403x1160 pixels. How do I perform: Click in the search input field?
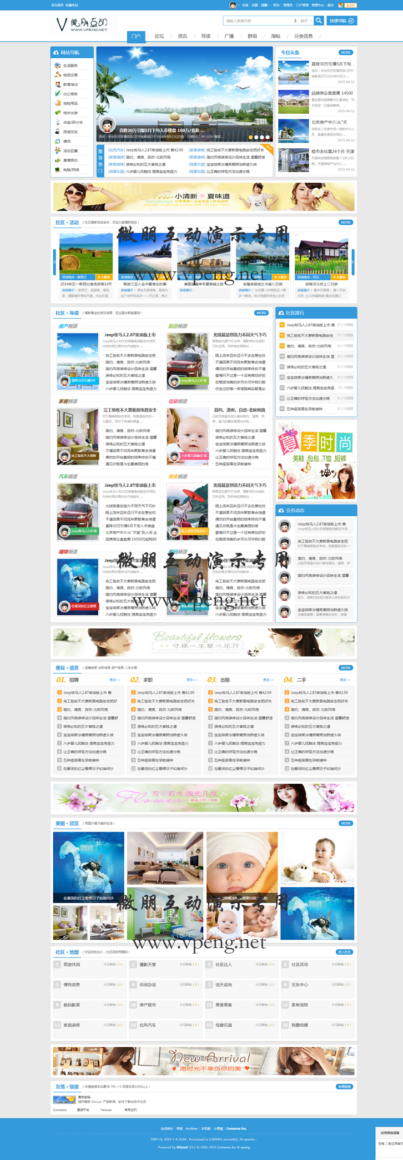tap(258, 21)
